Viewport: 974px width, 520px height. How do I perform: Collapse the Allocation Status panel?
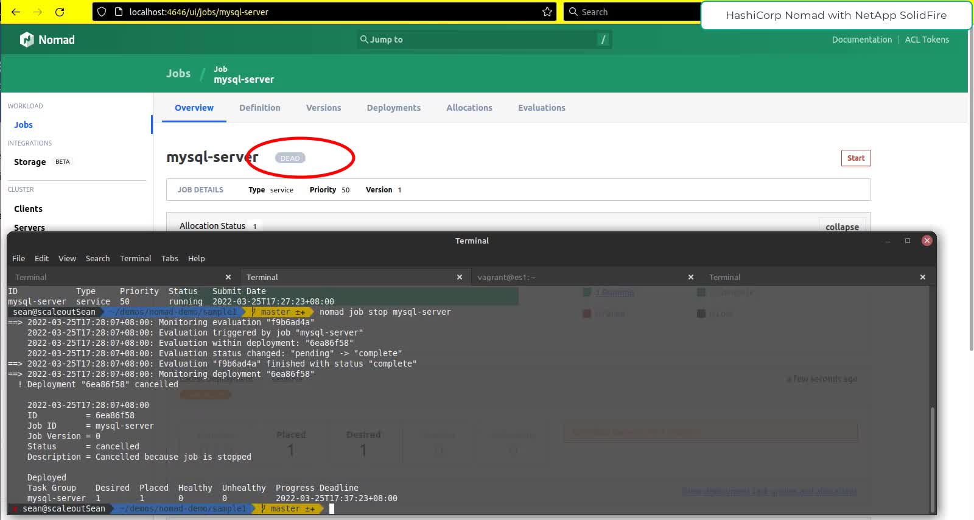(x=842, y=226)
